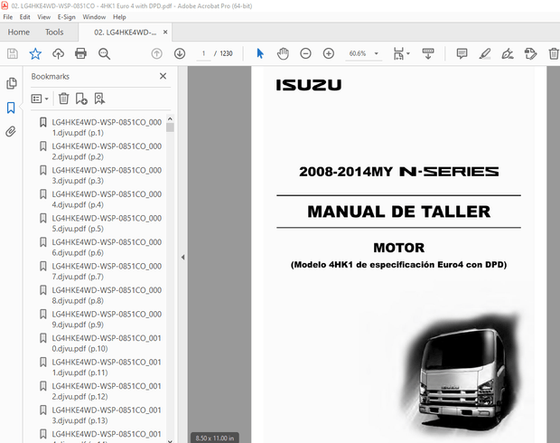The height and width of the screenshot is (443, 560).
Task: Click the bookmarks scrollbar thumb
Action: pyautogui.click(x=170, y=127)
